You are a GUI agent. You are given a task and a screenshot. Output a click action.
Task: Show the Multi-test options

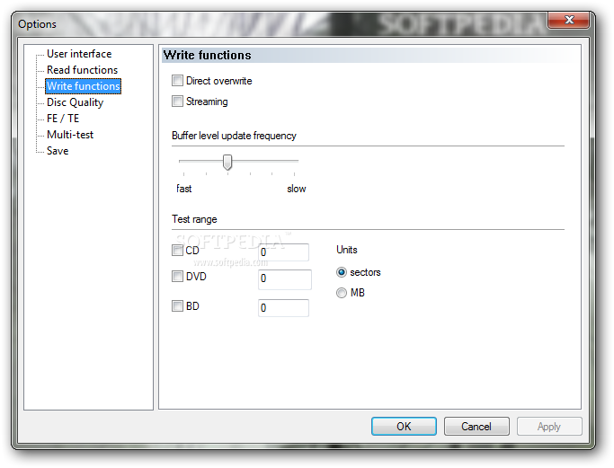70,135
